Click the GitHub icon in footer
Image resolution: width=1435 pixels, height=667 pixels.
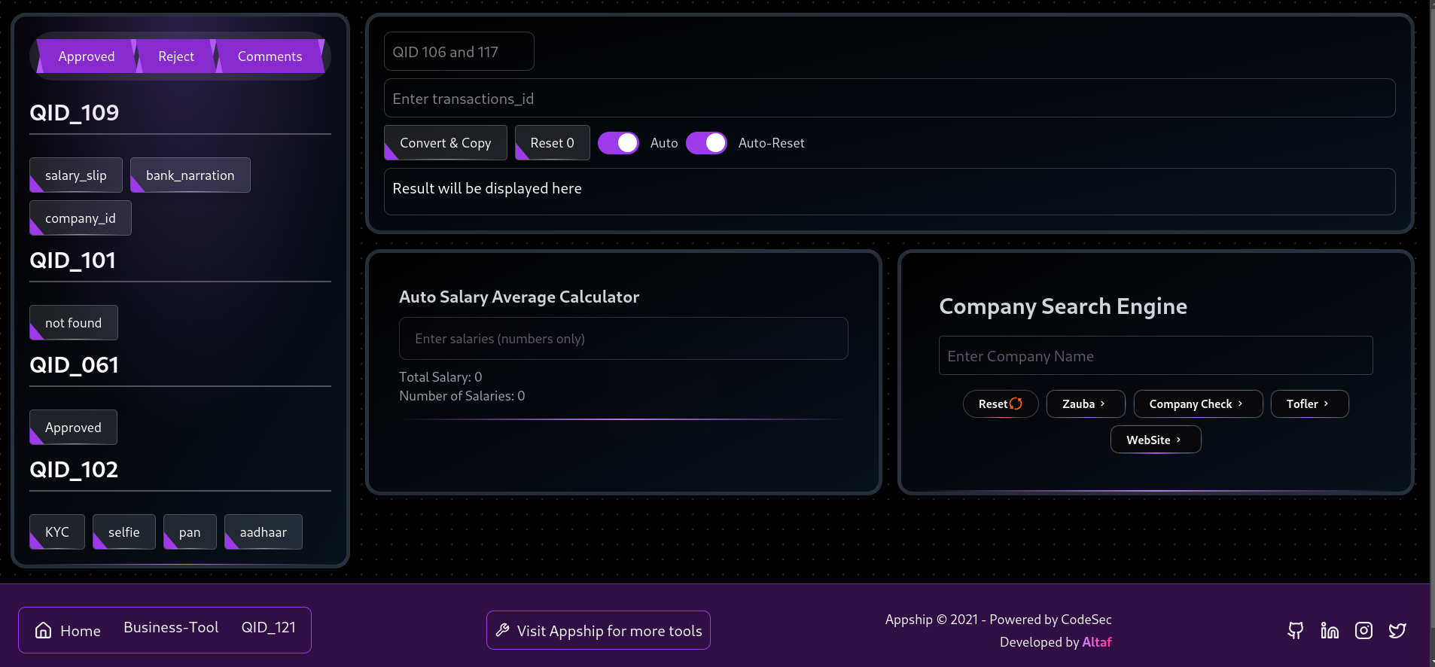click(1295, 631)
